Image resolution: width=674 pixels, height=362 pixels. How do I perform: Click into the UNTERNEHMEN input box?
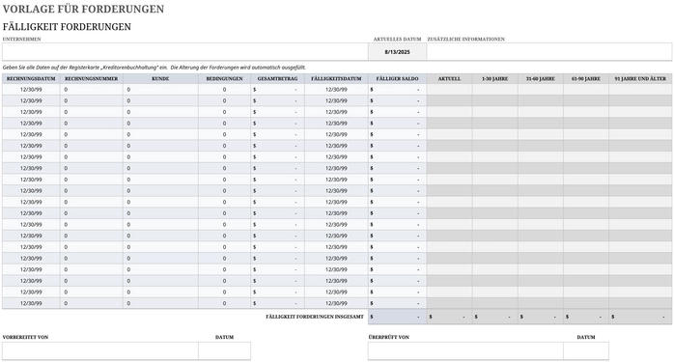[x=184, y=51]
